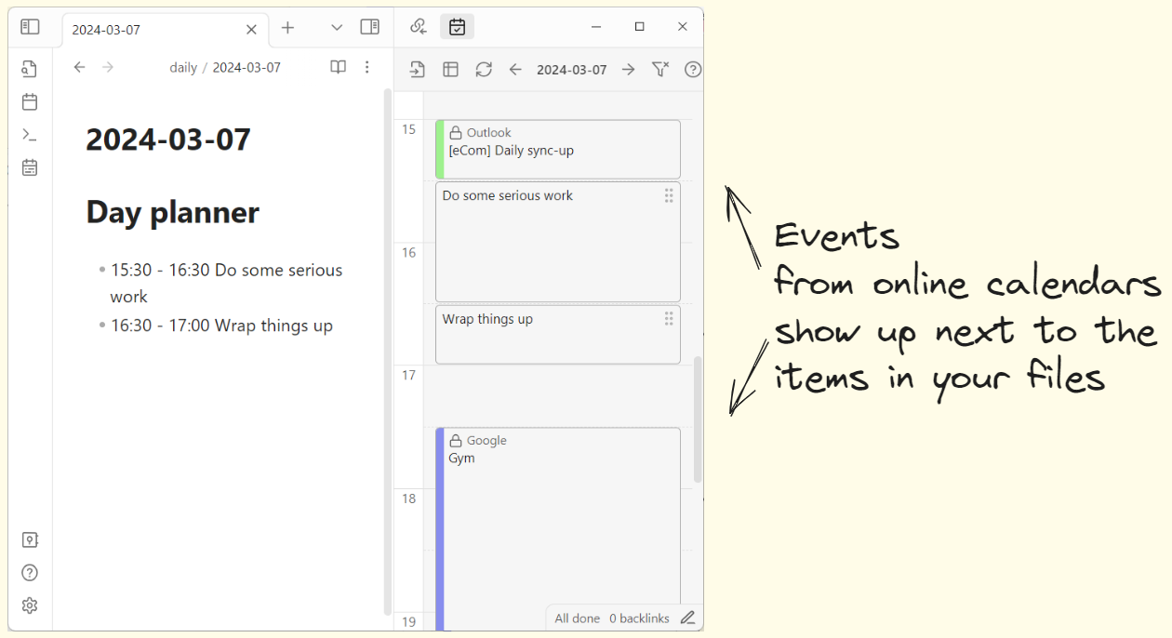Click 'All done' status bar item
Image resolution: width=1172 pixels, height=638 pixels.
point(578,618)
